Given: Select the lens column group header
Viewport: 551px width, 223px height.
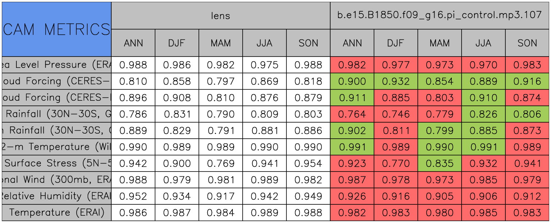Looking at the screenshot, I should [220, 16].
